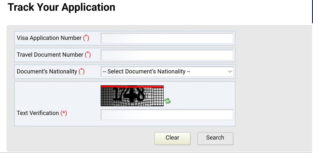Click the Visa Application Number label

pyautogui.click(x=53, y=38)
